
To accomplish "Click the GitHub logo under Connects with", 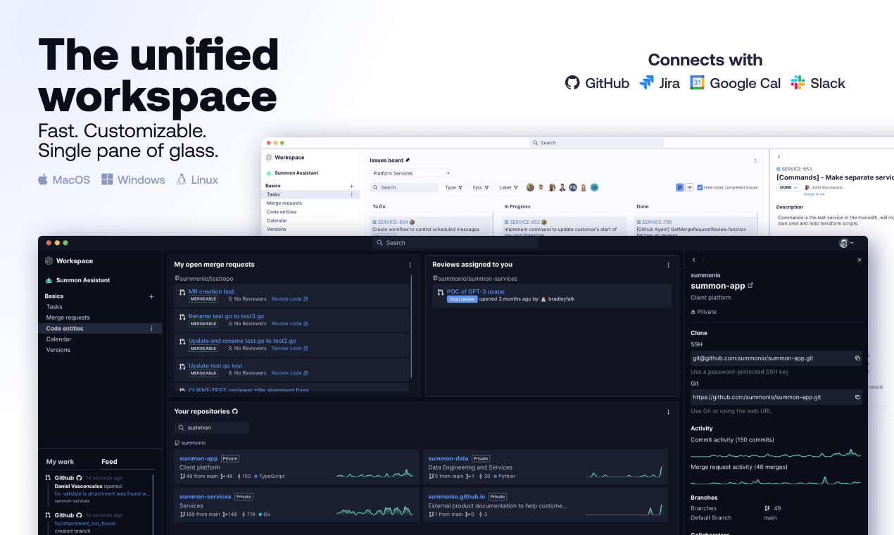I will (x=572, y=83).
